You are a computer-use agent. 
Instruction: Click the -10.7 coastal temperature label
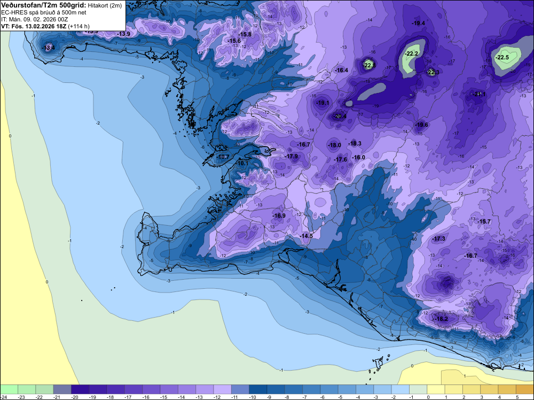223,157
